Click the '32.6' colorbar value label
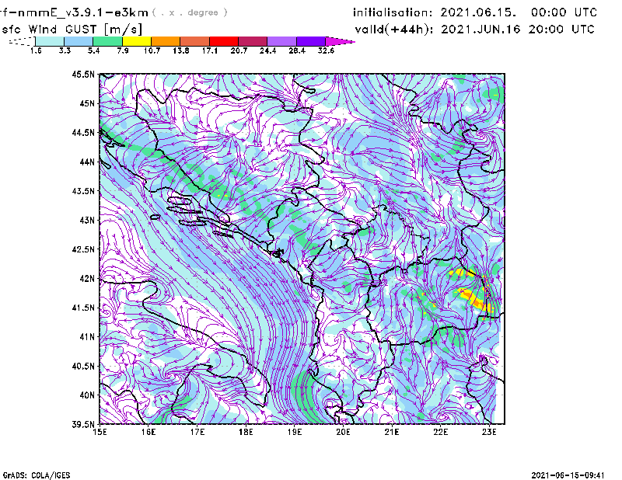Screen dimensions: 622x480 (x=326, y=50)
